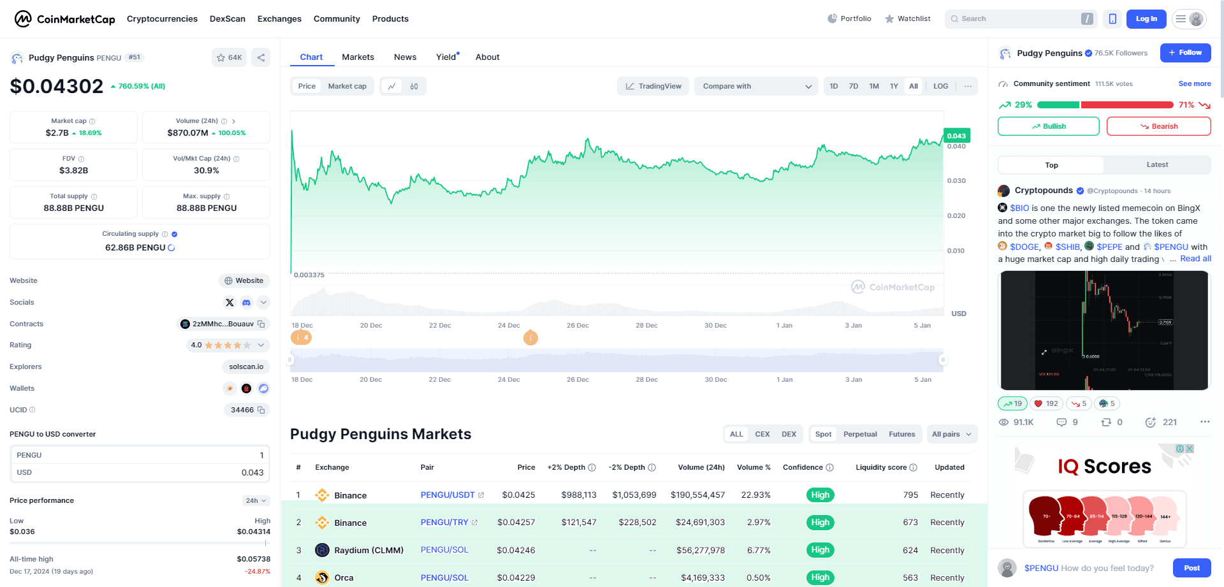The width and height of the screenshot is (1224, 587).
Task: Follow Pudgy Penguins
Action: (x=1185, y=53)
